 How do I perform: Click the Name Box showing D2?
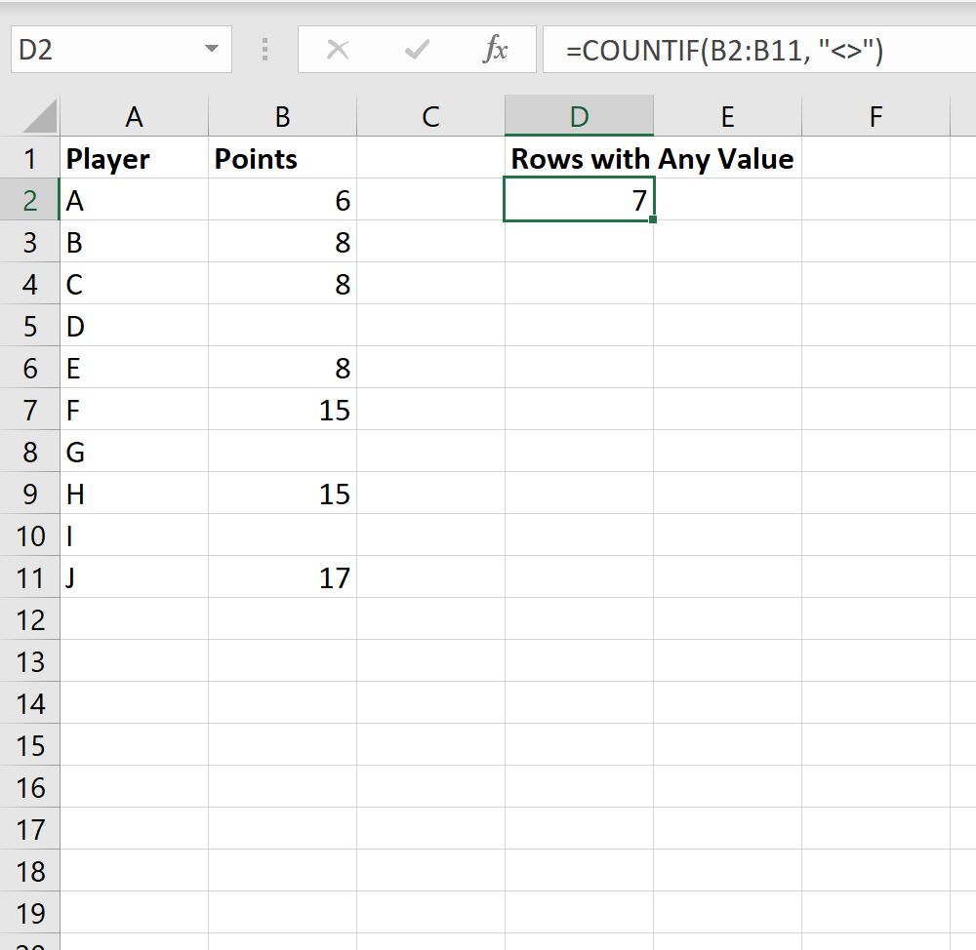pos(121,49)
